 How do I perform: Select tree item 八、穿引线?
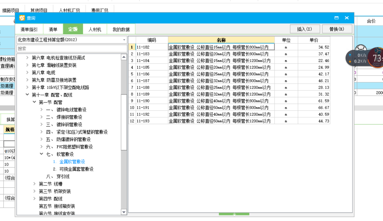point(58,176)
